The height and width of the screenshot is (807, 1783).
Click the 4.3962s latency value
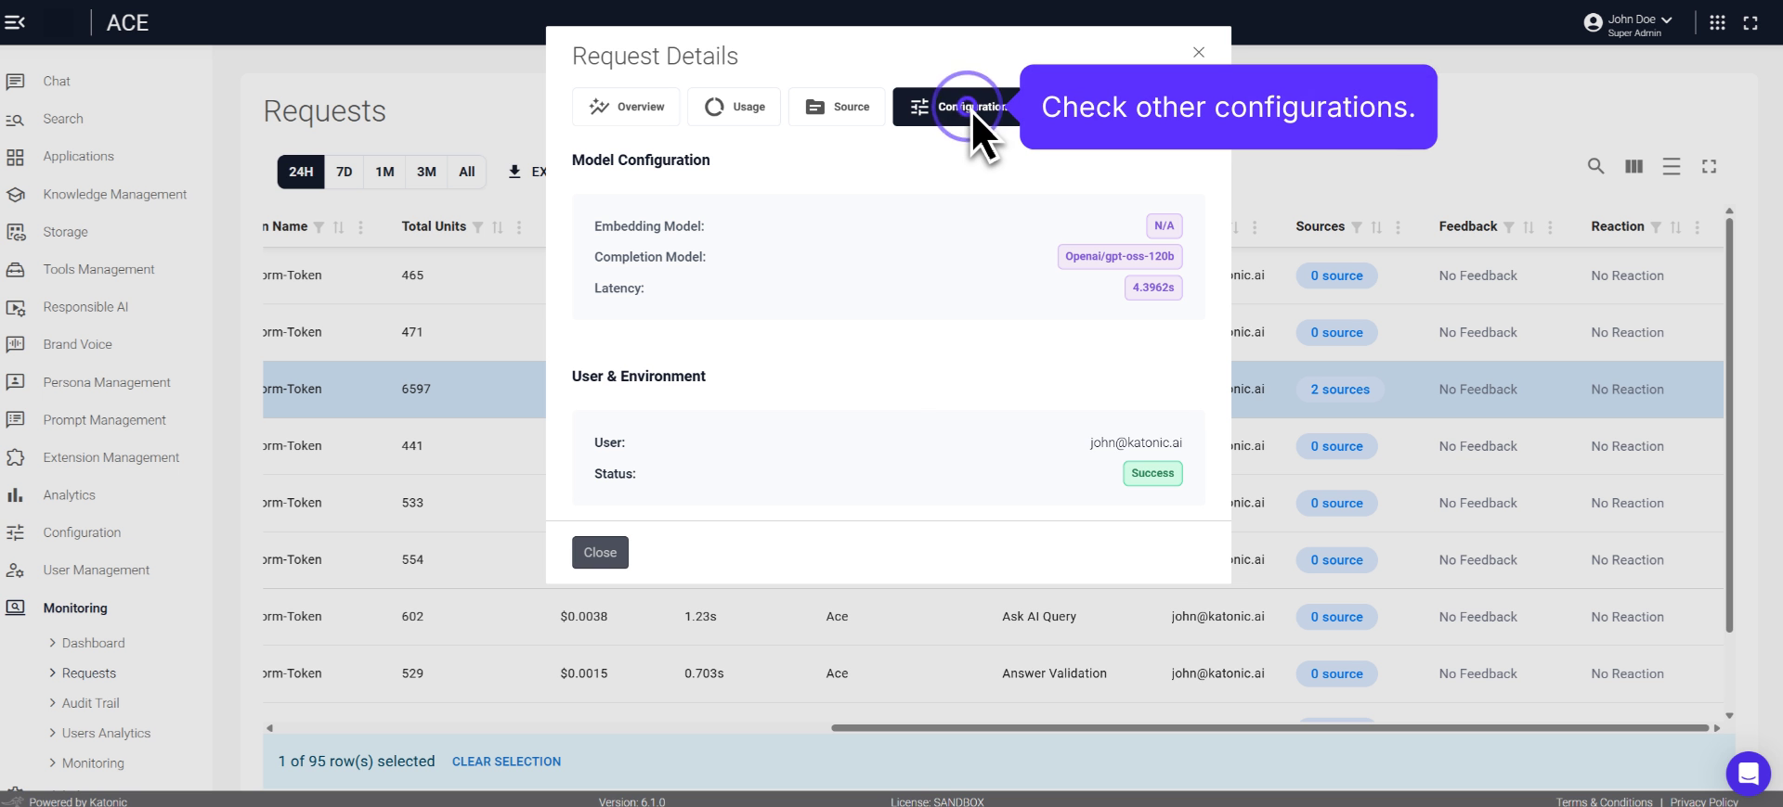pos(1152,288)
